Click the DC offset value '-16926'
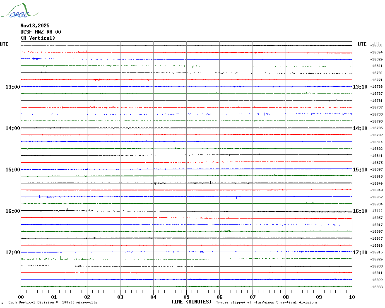This screenshot has height=308, width=385. point(376,259)
